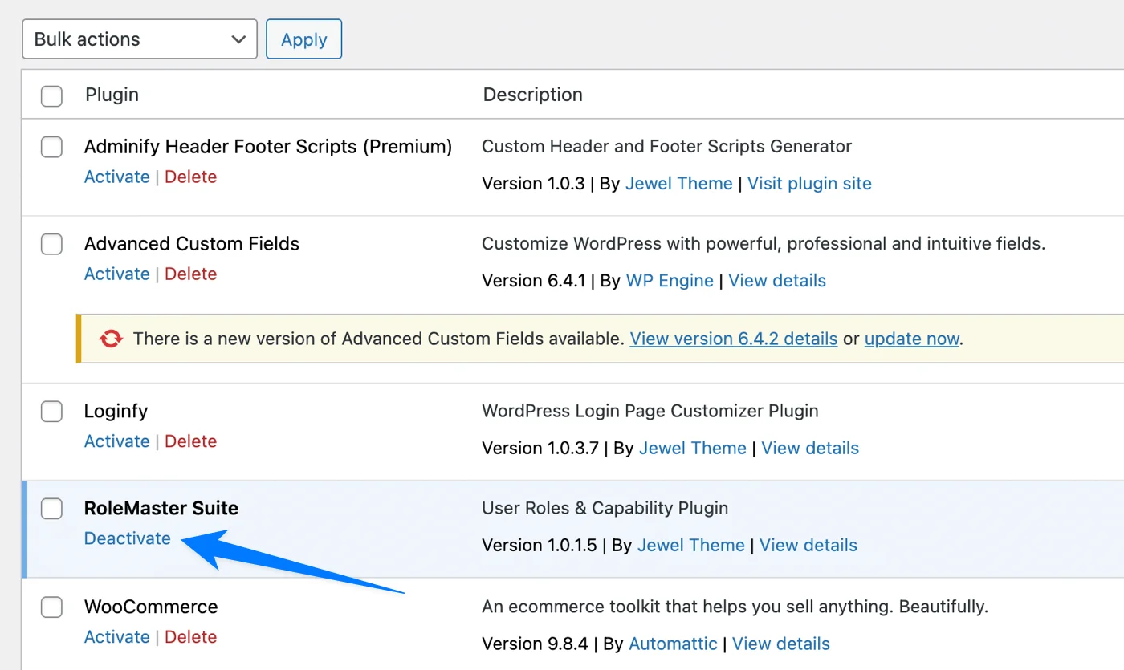This screenshot has height=670, width=1124.
Task: Click the update refresh icon in the ACF notice
Action: coord(110,339)
